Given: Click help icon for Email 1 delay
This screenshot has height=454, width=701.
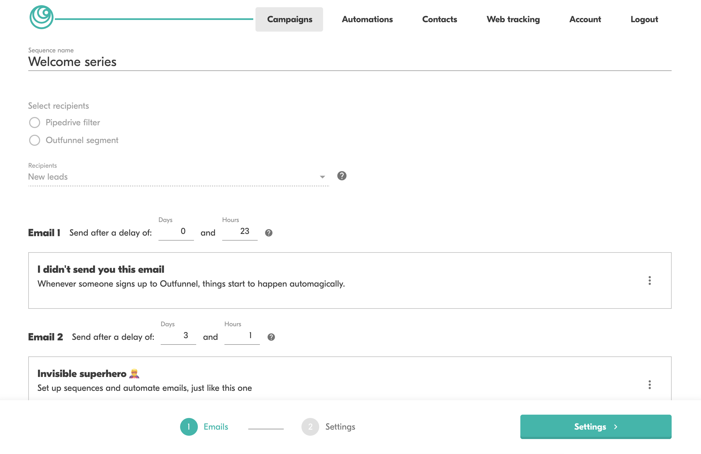Looking at the screenshot, I should pos(268,233).
